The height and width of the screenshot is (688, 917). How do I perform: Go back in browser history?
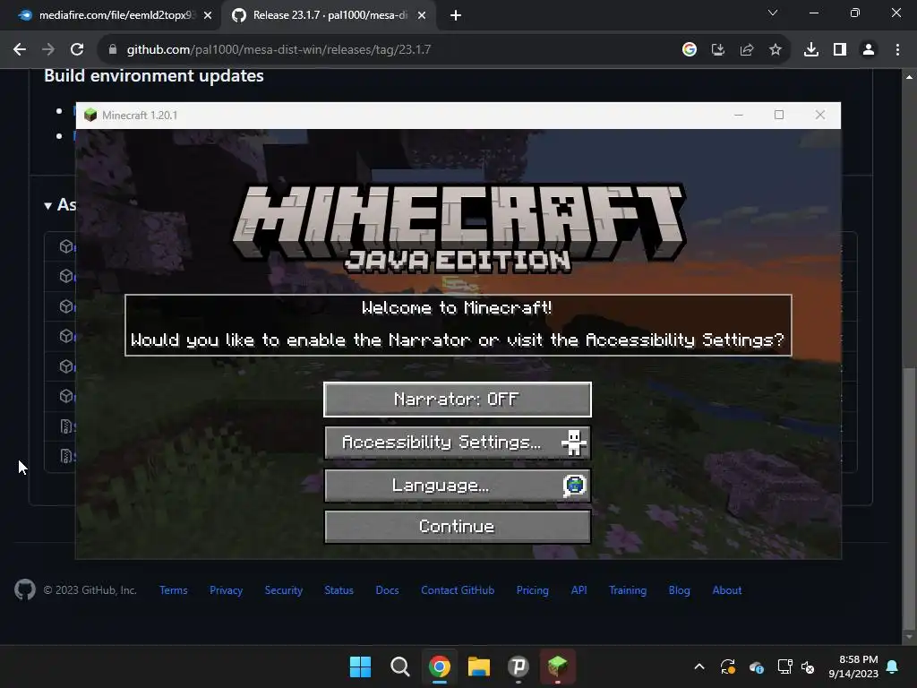click(20, 50)
